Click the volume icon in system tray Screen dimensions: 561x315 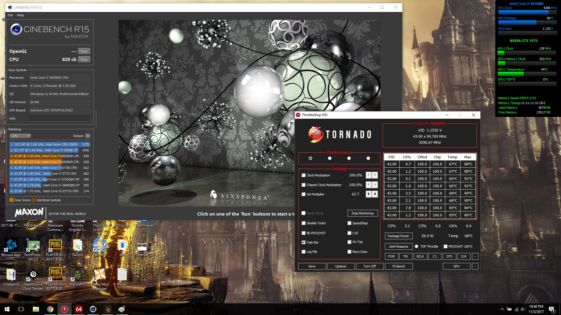click(x=523, y=309)
